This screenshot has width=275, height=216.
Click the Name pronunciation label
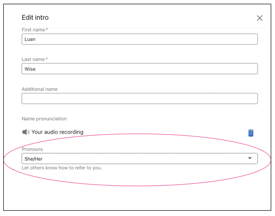(44, 119)
